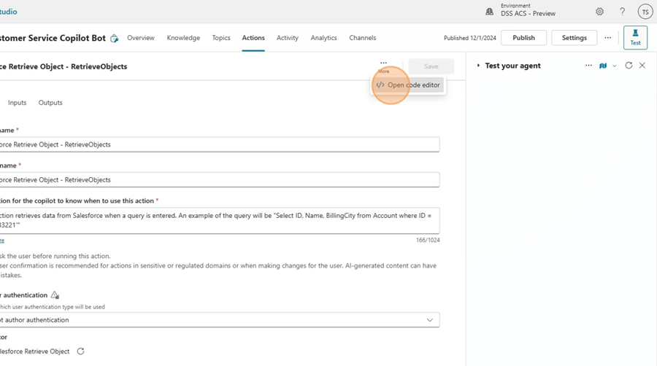Open the agent Settings button

574,38
